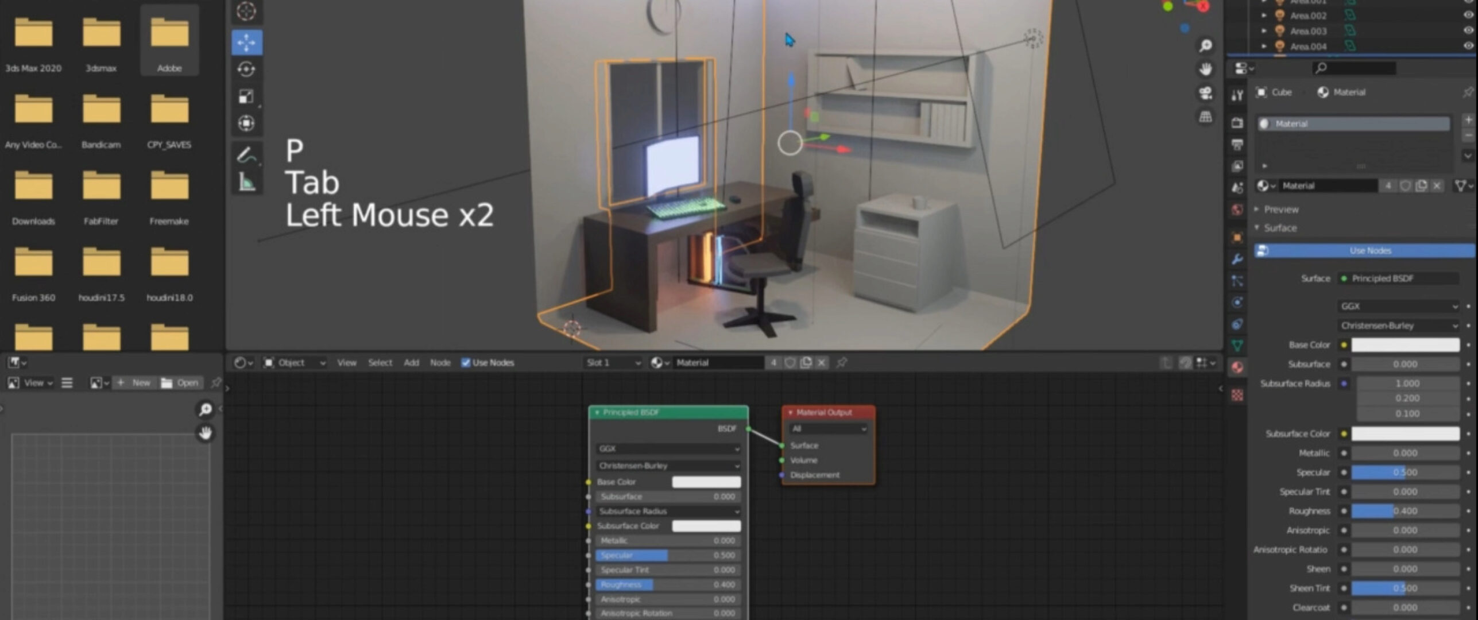Open the Add menu in the shader editor
The width and height of the screenshot is (1478, 620).
click(x=411, y=362)
